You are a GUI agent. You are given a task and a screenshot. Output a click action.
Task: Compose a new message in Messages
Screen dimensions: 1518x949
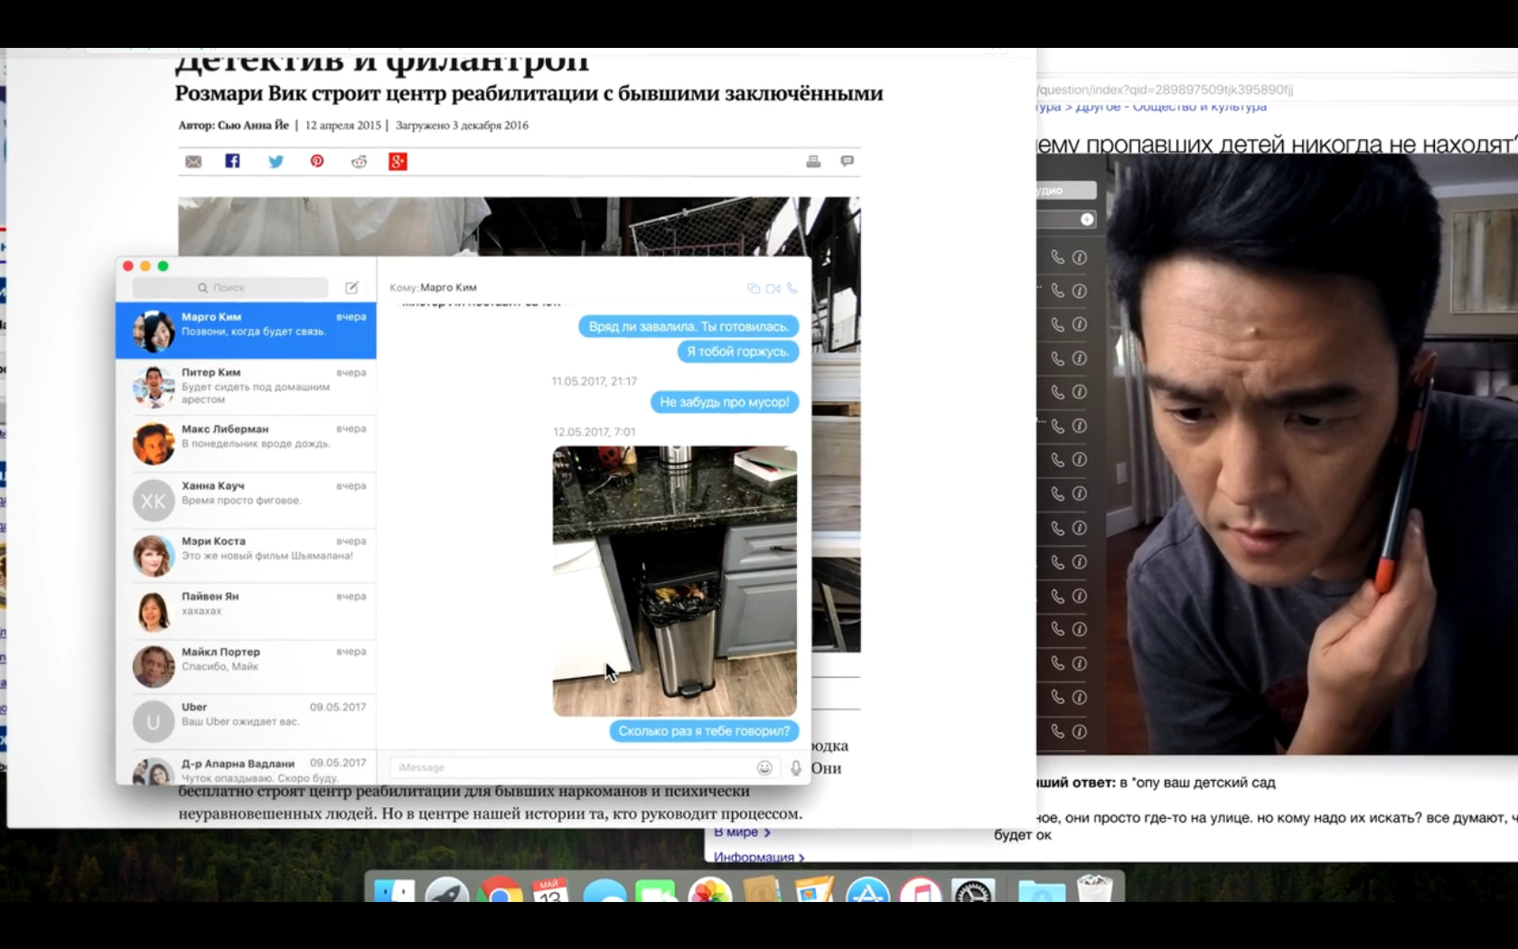tap(351, 287)
